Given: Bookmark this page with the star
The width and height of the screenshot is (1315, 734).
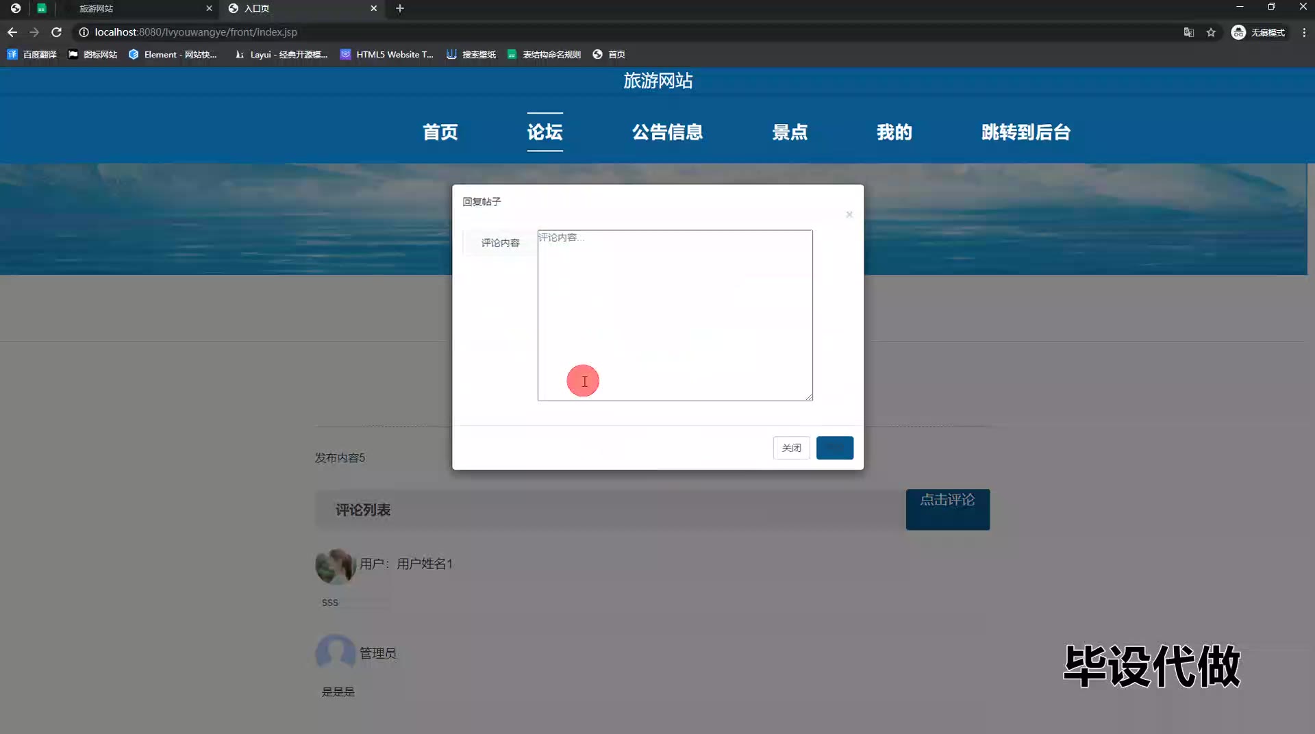Looking at the screenshot, I should pos(1211,32).
